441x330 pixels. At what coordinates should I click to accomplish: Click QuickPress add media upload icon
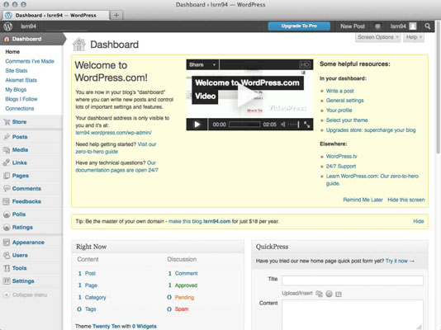[319, 294]
